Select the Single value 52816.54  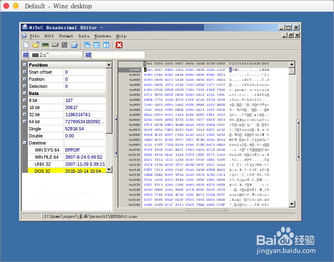75,129
